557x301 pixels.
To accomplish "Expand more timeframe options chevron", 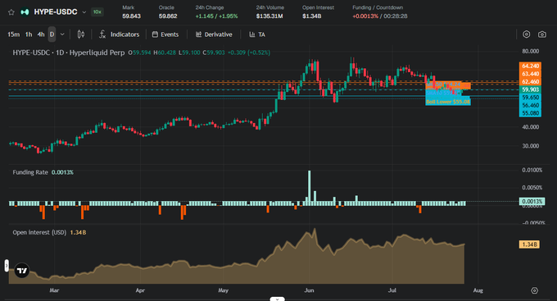I will tap(62, 34).
